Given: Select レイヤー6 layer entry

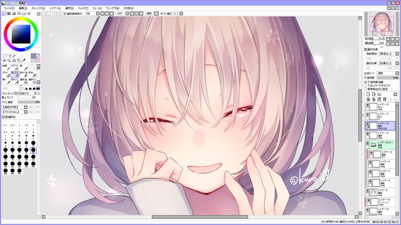Looking at the screenshot, I should click(382, 164).
